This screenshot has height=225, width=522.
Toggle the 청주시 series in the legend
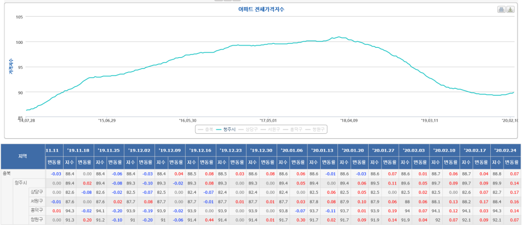(x=226, y=129)
